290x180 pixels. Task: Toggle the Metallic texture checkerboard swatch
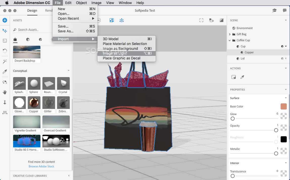pyautogui.click(x=283, y=151)
